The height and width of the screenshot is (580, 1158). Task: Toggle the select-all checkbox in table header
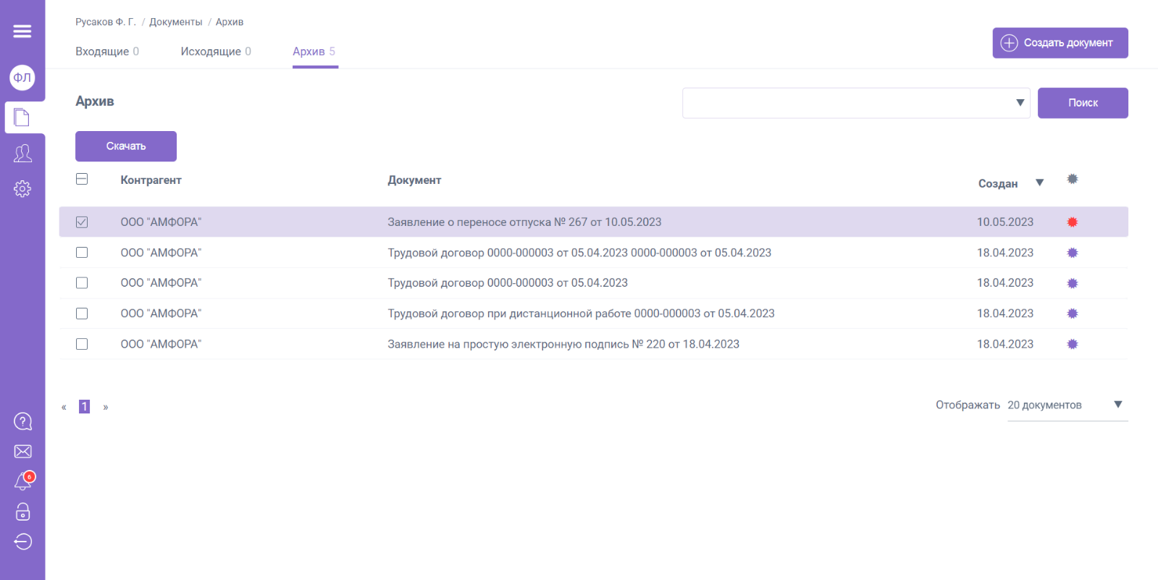click(x=82, y=179)
